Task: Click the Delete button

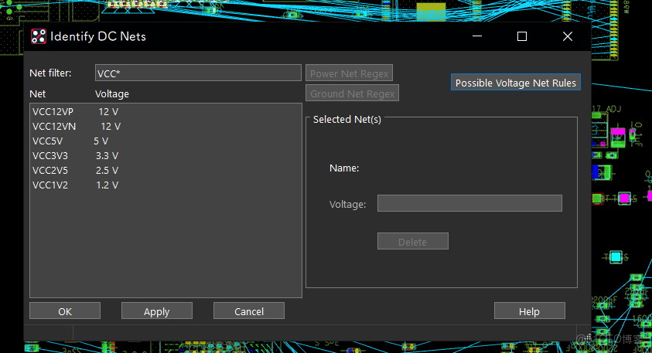Action: click(x=412, y=241)
